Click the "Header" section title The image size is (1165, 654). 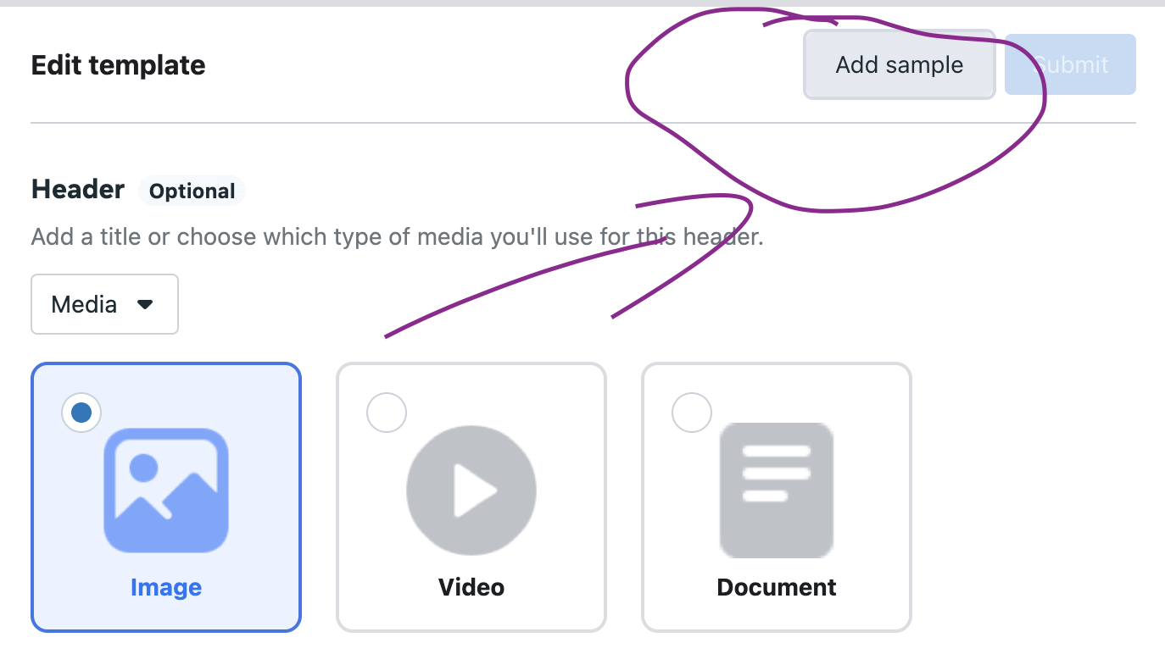(78, 189)
